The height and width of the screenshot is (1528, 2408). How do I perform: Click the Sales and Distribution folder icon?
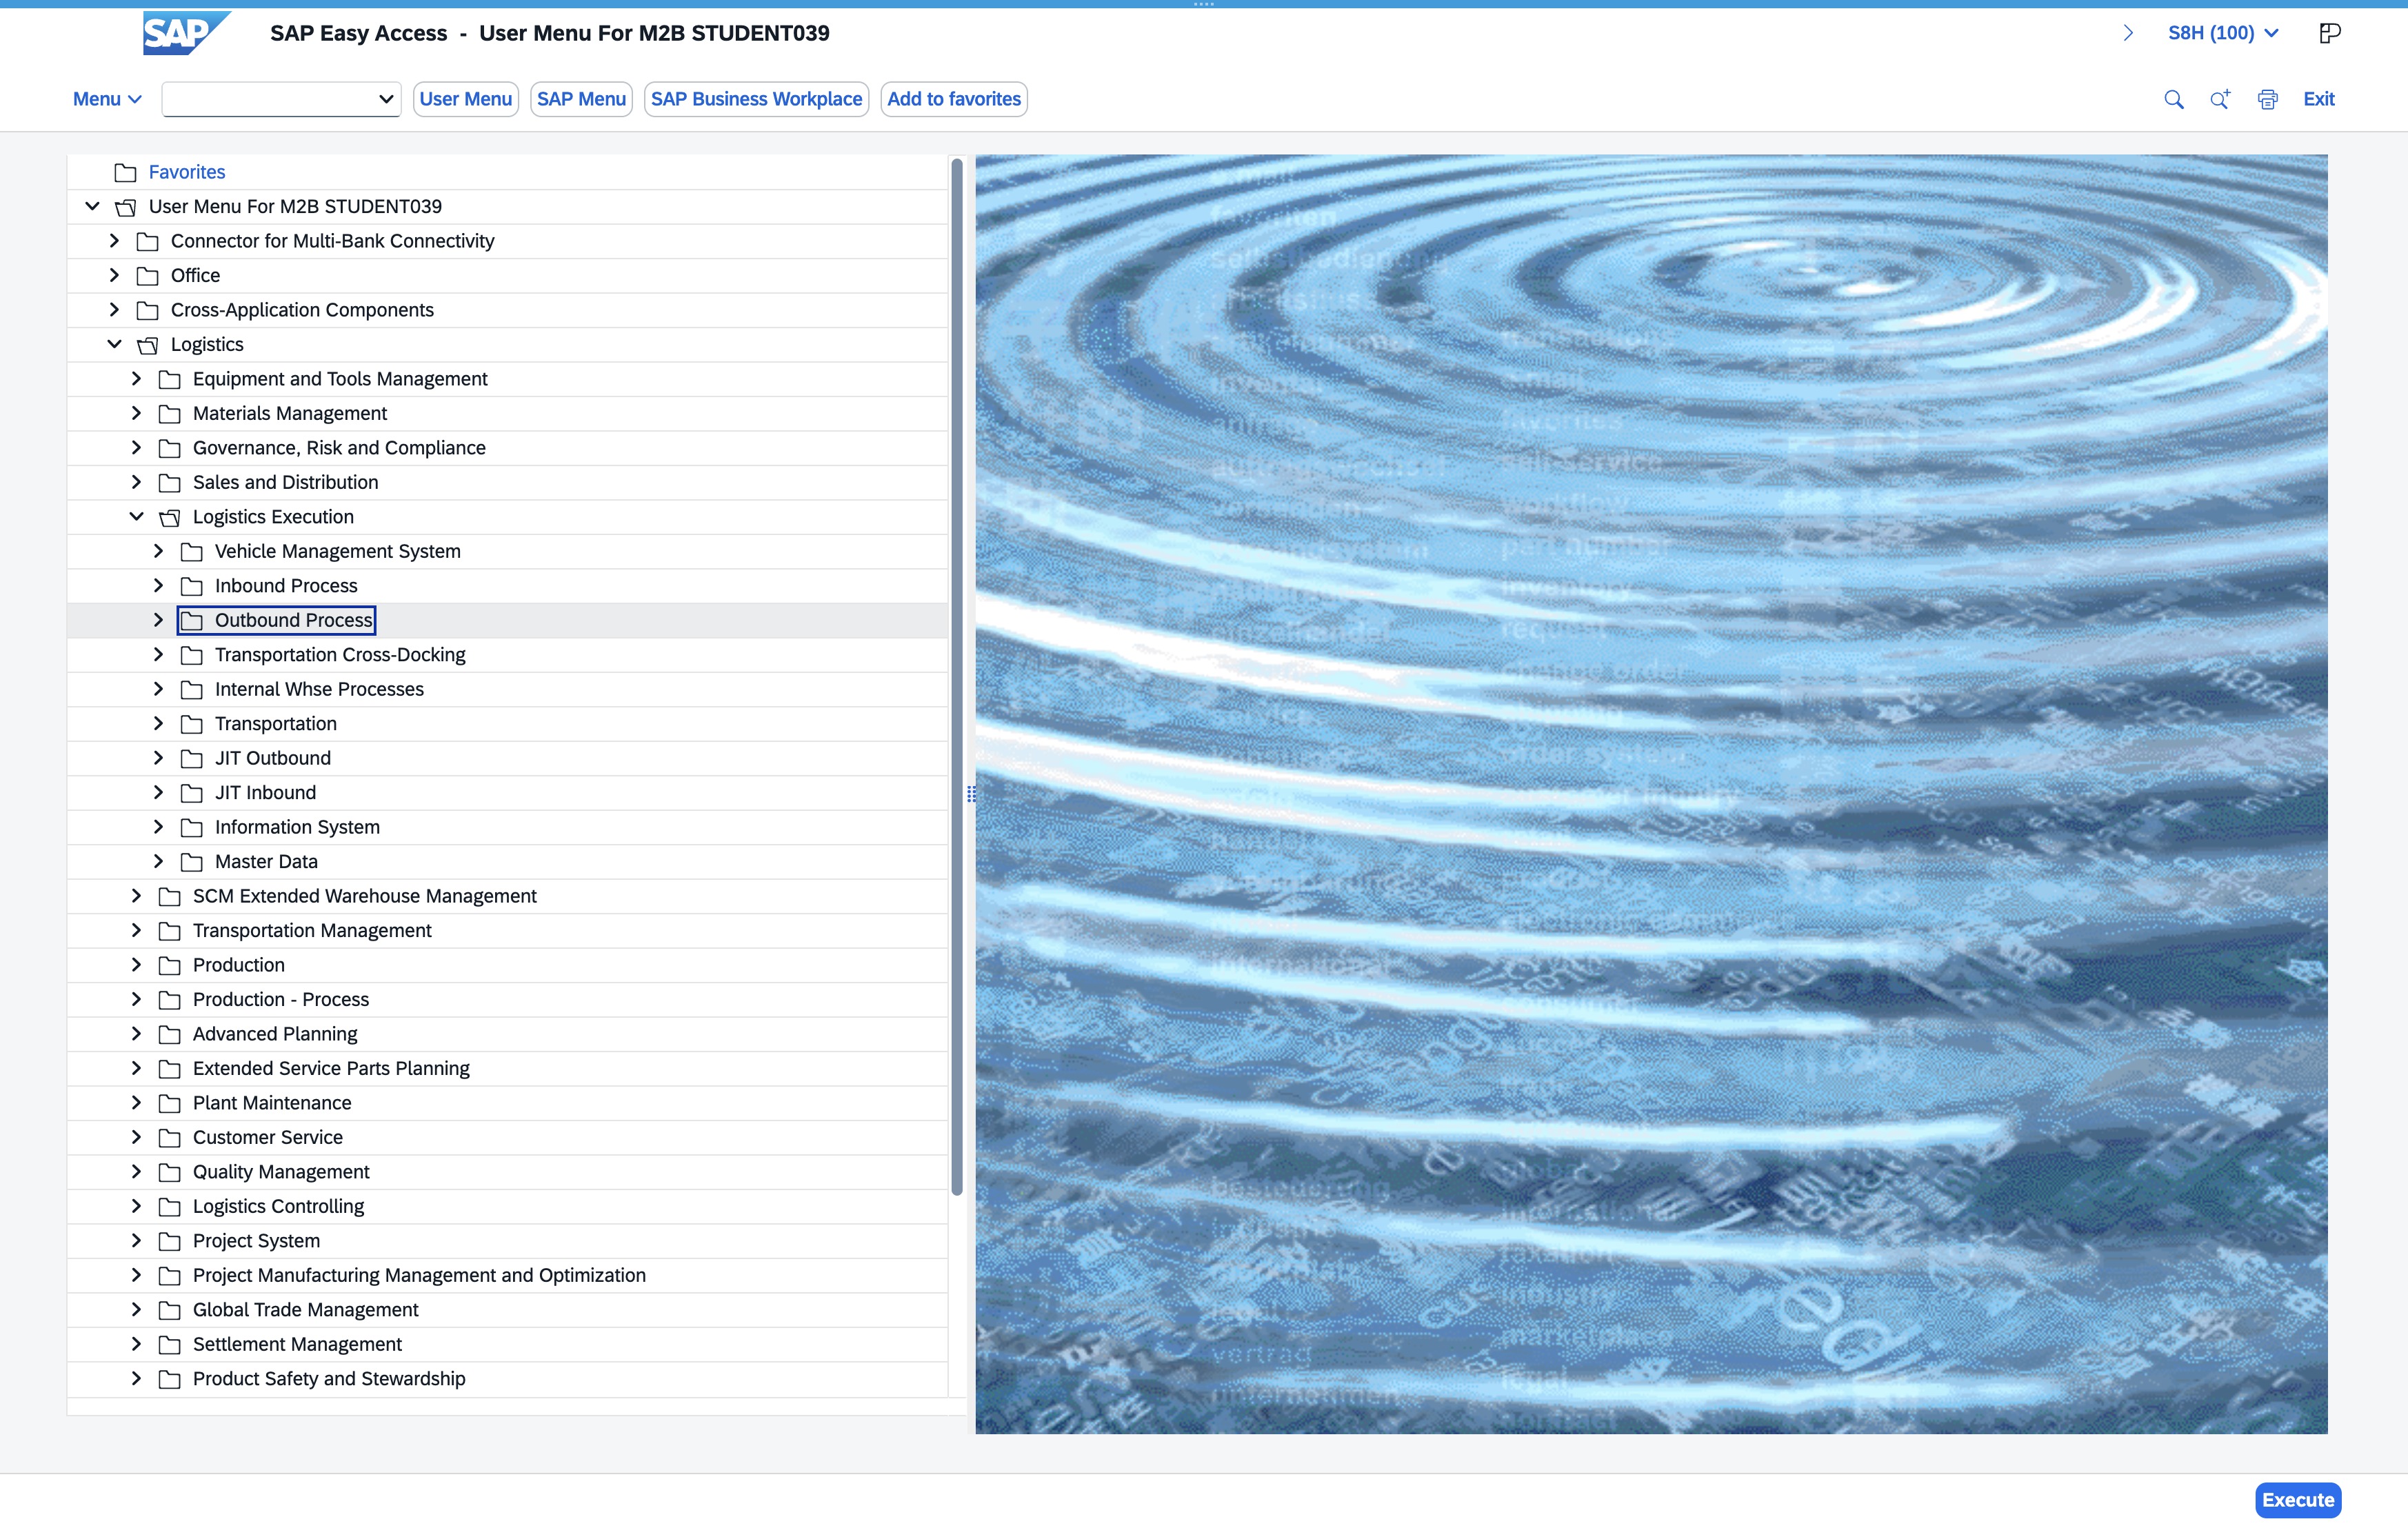click(169, 483)
